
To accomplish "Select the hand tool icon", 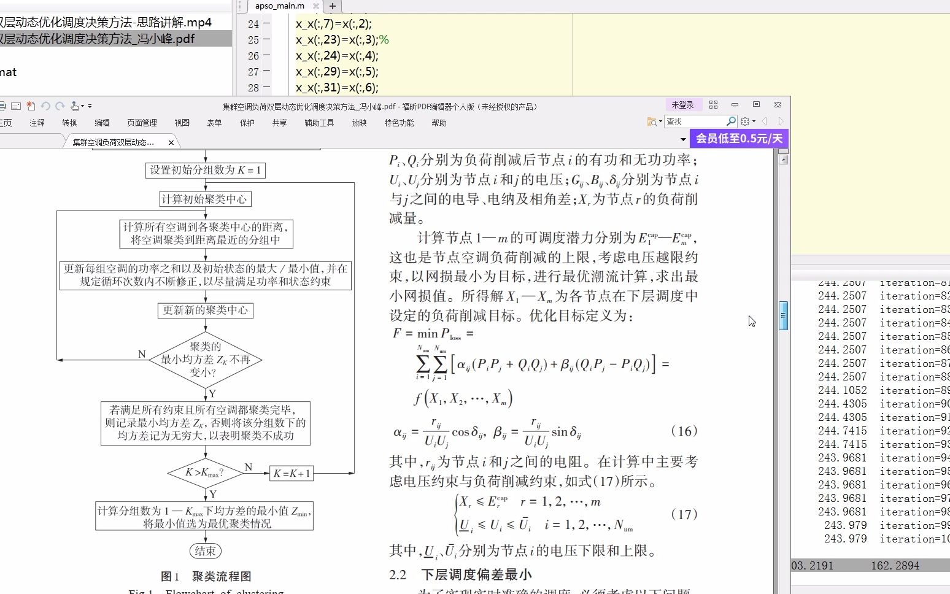I will 75,106.
